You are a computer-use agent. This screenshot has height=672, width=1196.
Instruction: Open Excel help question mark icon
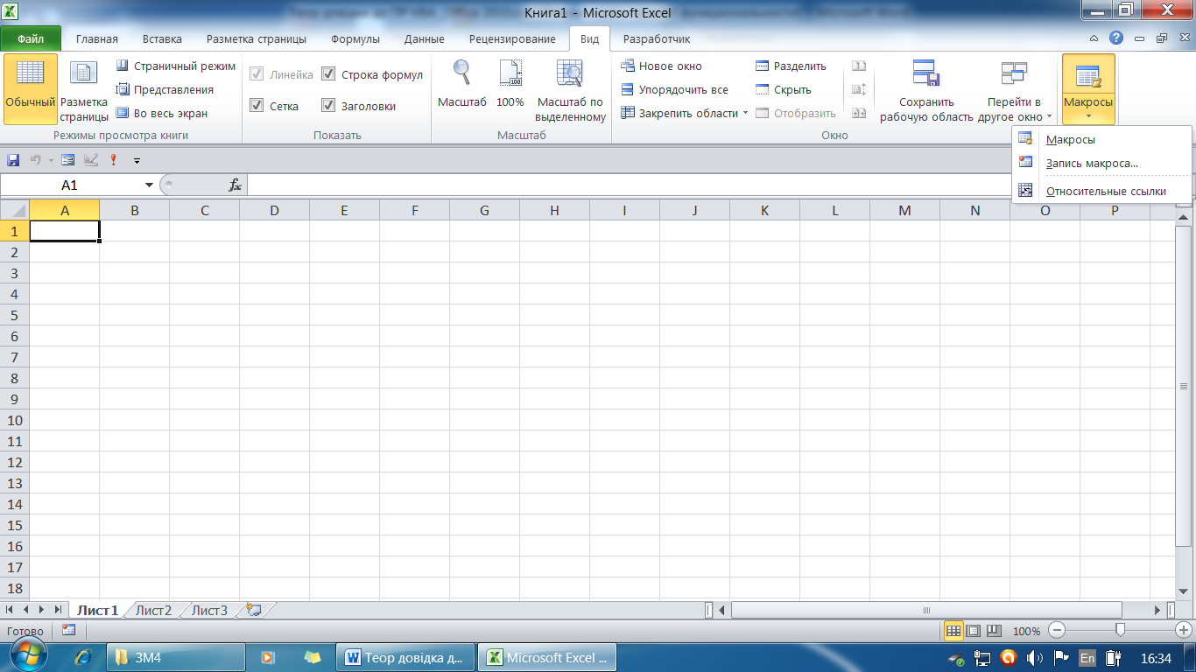click(1115, 38)
